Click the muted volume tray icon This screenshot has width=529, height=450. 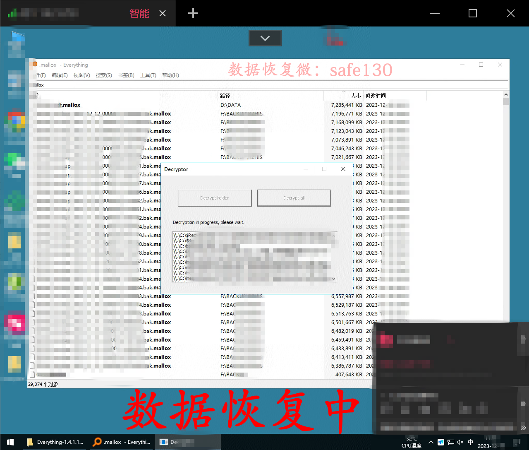click(x=460, y=442)
